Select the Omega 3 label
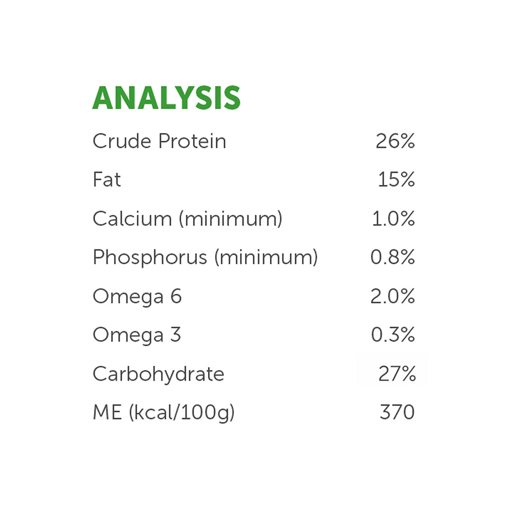 137,335
